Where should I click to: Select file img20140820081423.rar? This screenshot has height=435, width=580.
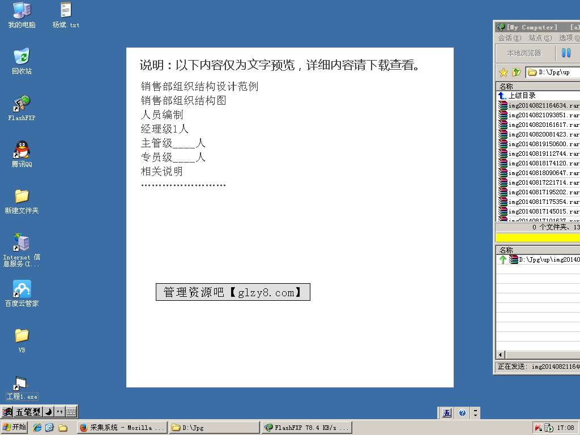[539, 134]
